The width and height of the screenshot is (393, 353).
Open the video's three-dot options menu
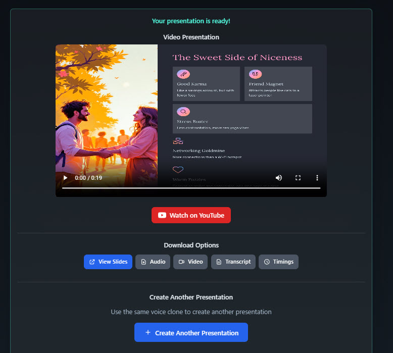[317, 178]
